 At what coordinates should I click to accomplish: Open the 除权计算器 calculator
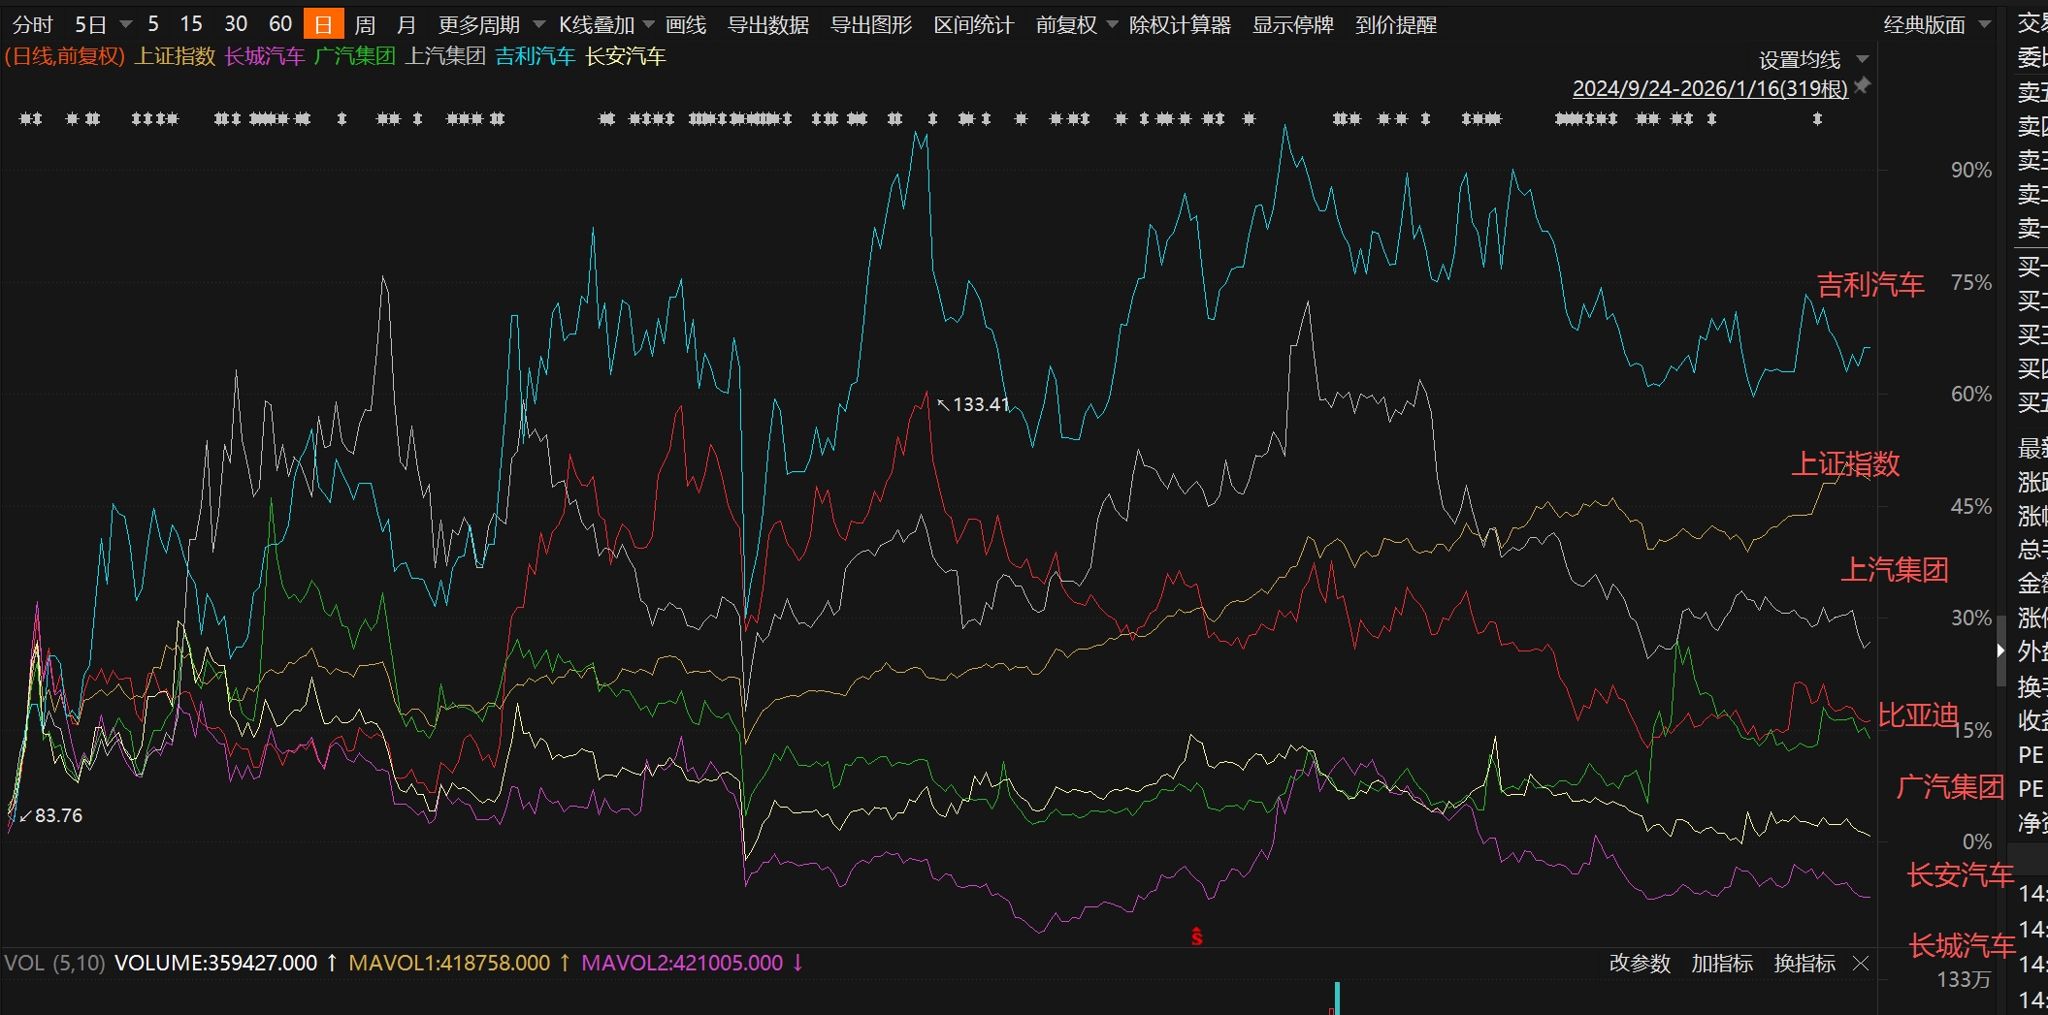[x=1180, y=24]
